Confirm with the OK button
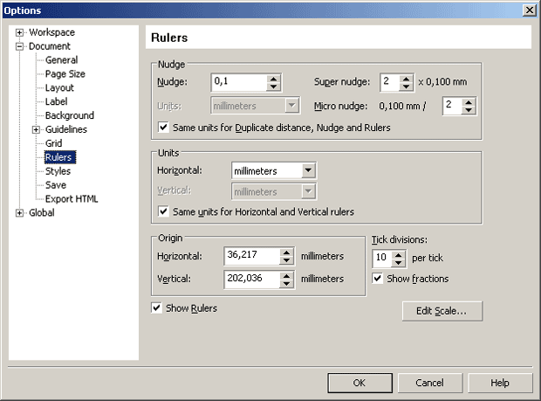 [360, 383]
